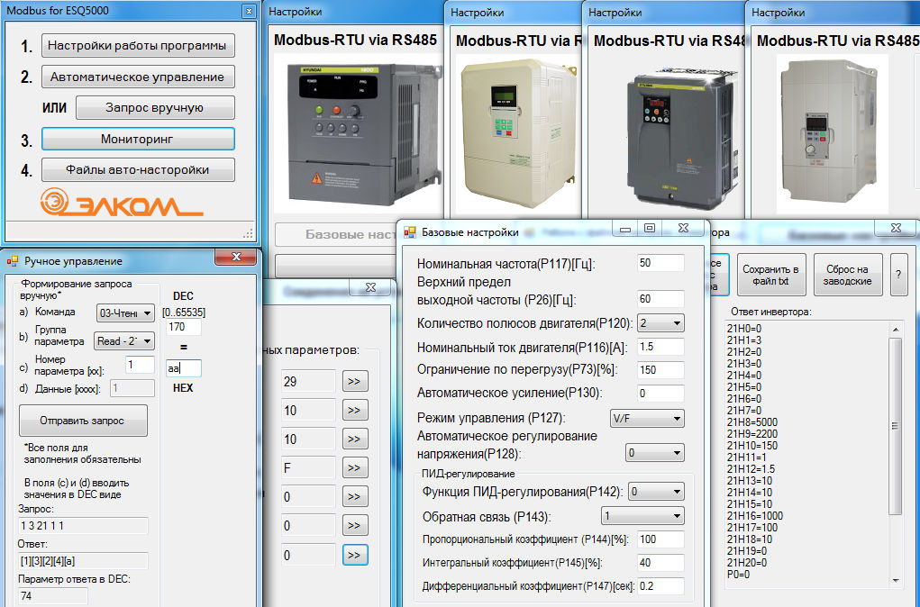Viewport: 920px width, 607px height.
Task: Open Автоматическое регулирование напряжения P128 dropdown
Action: [x=655, y=452]
